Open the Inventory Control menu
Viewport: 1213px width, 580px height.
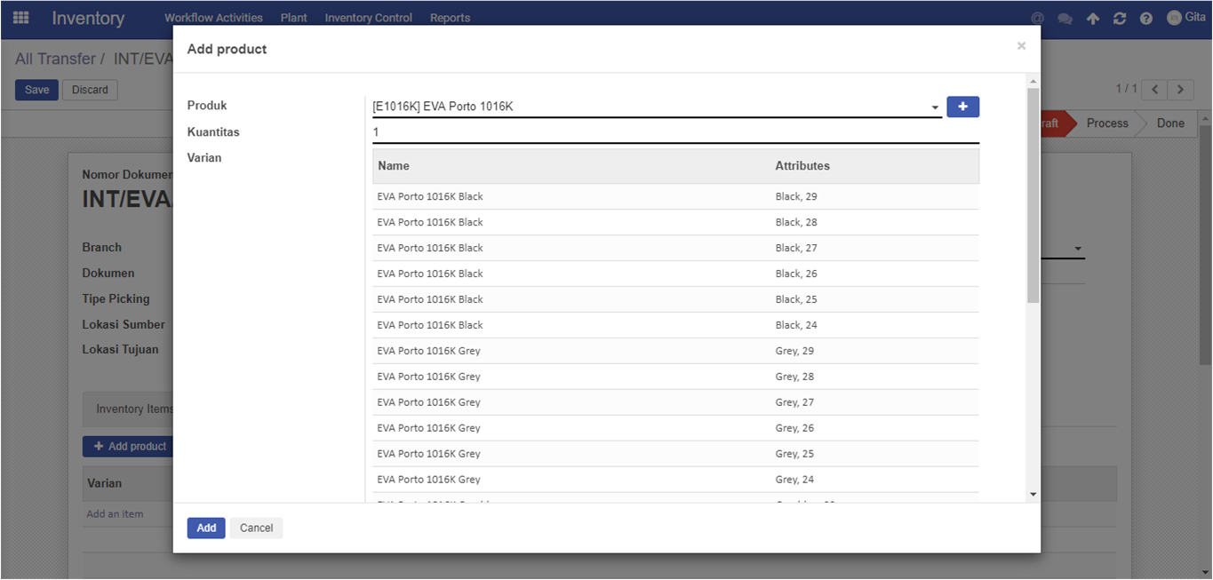[x=369, y=18]
